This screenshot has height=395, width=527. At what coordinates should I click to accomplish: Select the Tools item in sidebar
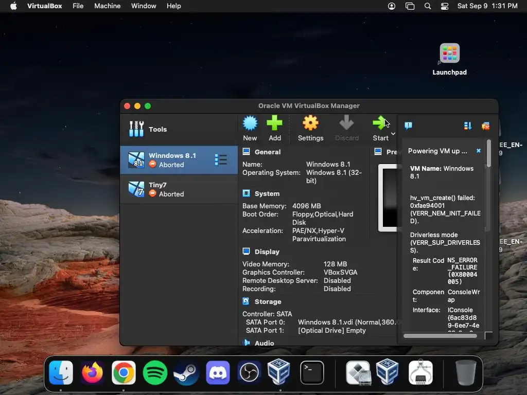179,129
